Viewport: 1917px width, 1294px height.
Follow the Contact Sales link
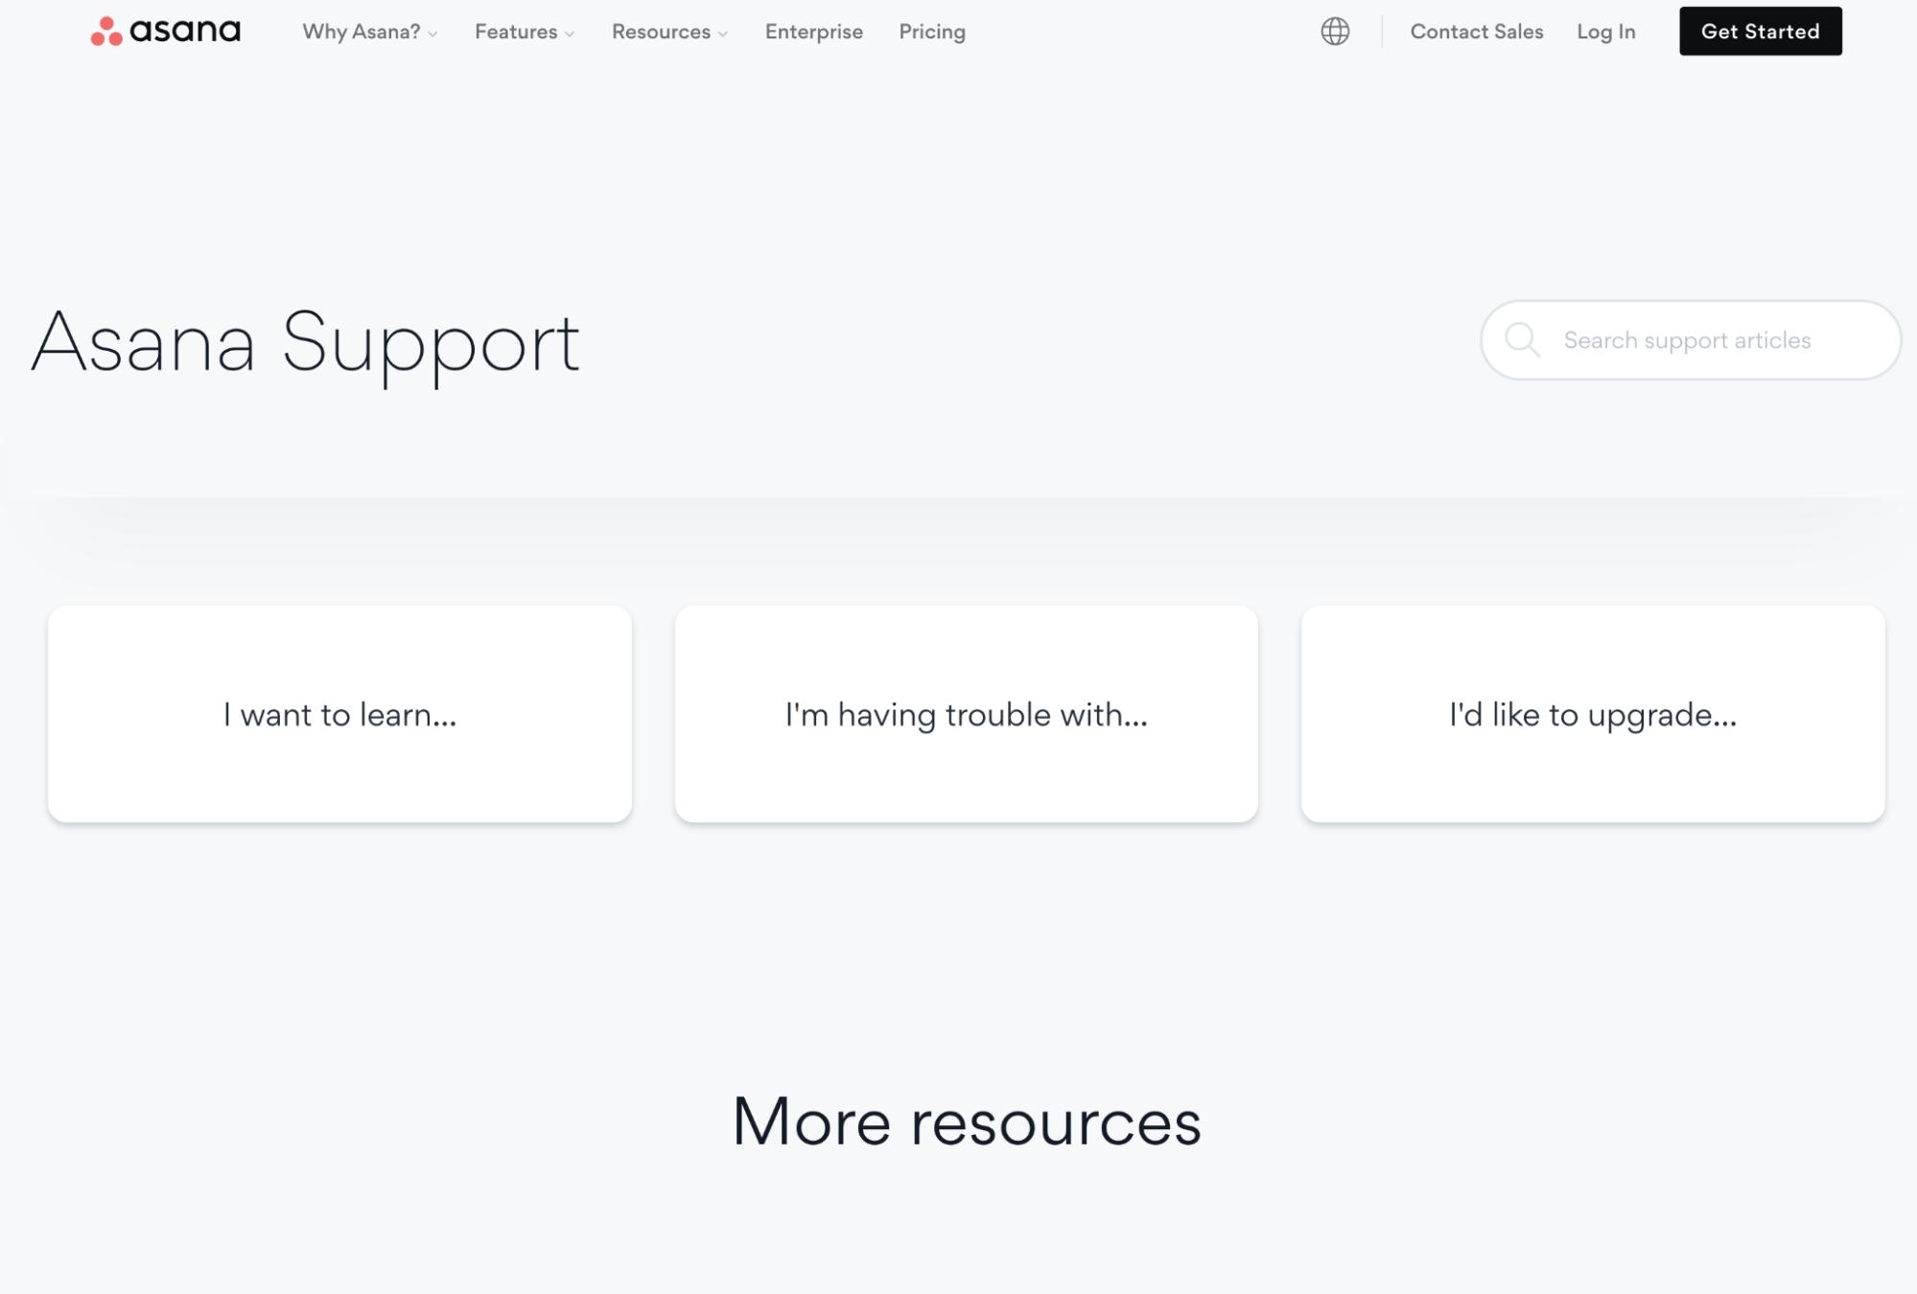pos(1476,32)
